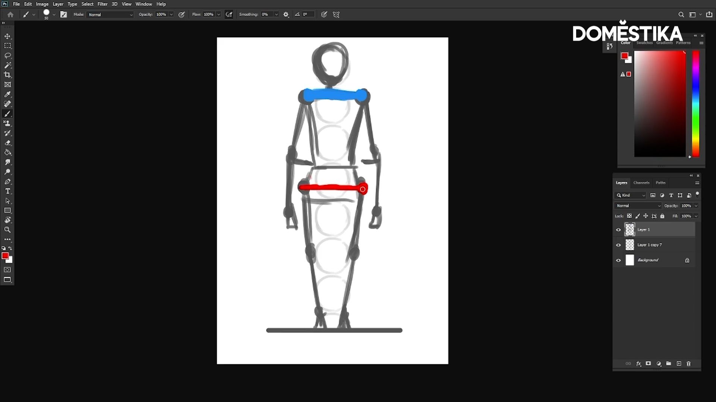Open the File menu
This screenshot has height=402, width=716.
pyautogui.click(x=16, y=4)
